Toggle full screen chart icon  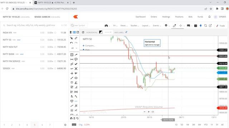coord(153,112)
